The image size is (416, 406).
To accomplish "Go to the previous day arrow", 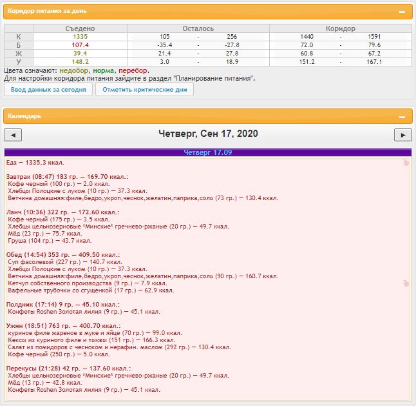I will pyautogui.click(x=13, y=135).
